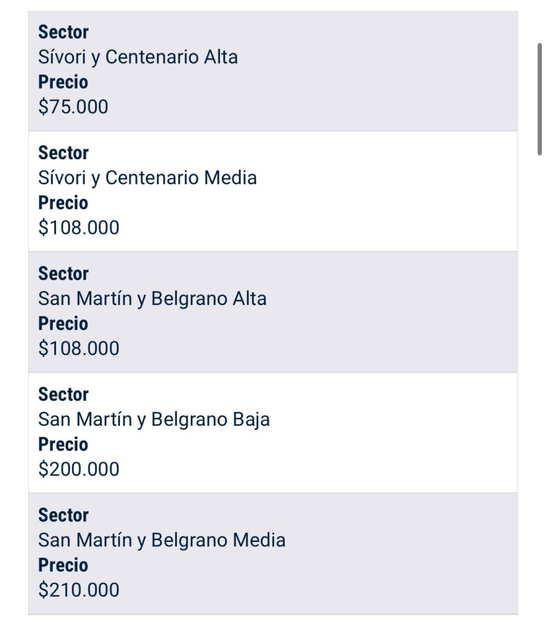Click the Sector heading above Sívori y Centenario Alta
The image size is (546, 622).
tap(63, 32)
